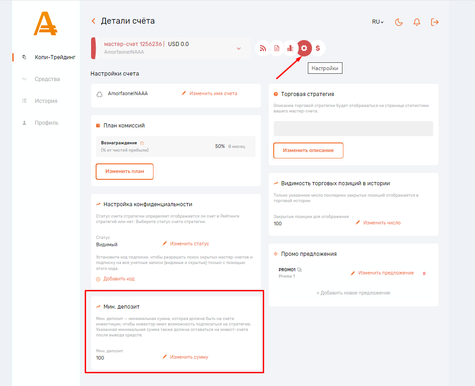475x386 pixels.
Task: Click the RSS feed icon button
Action: 263,48
